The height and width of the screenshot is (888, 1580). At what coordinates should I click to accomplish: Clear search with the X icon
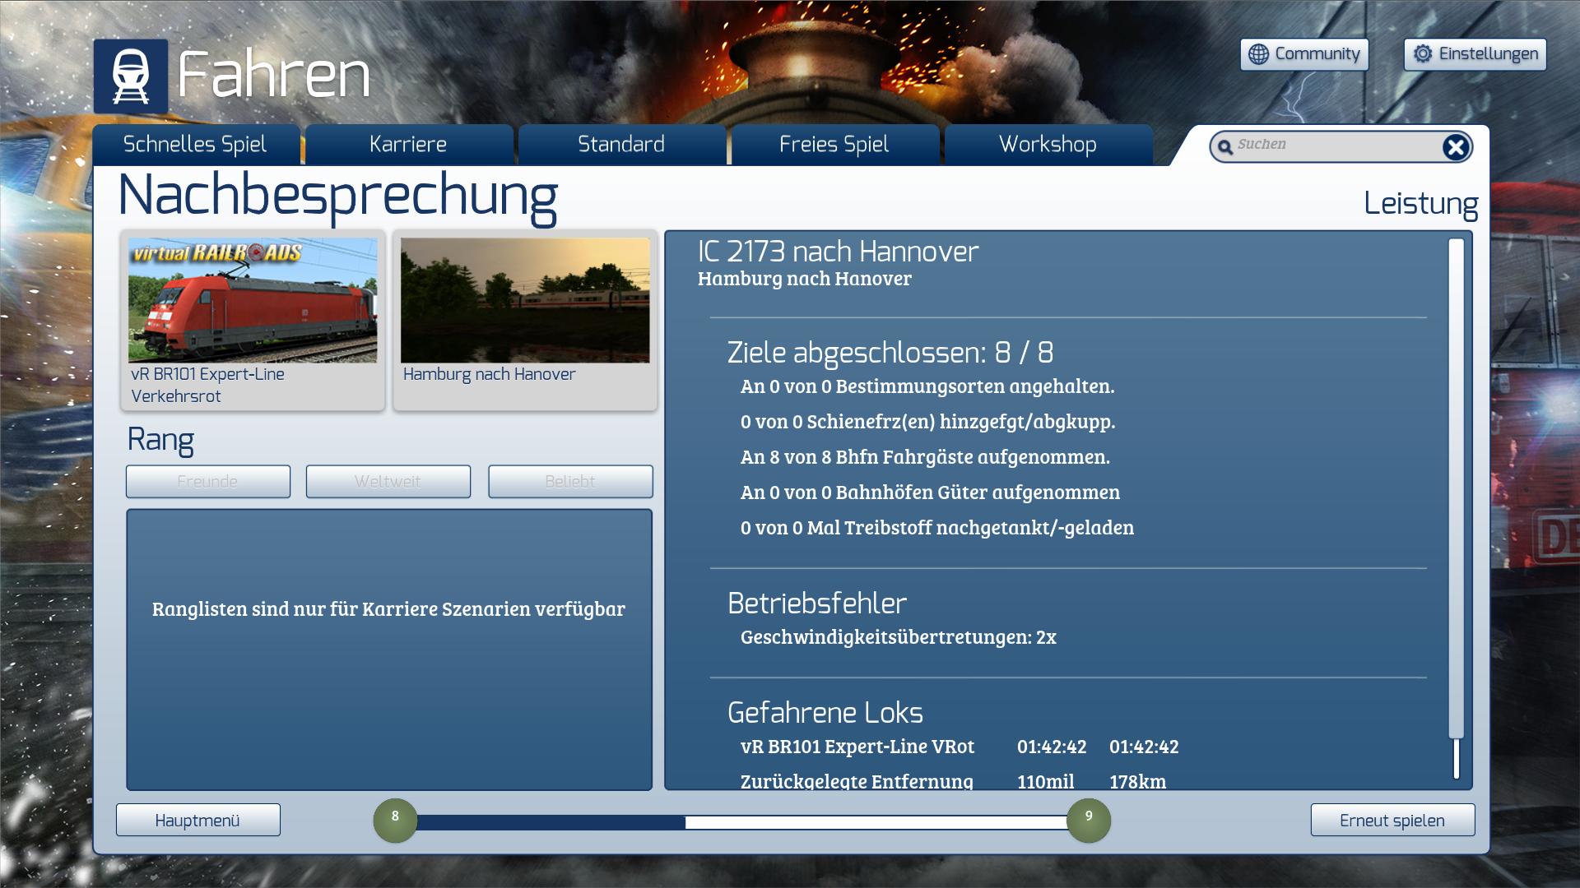tap(1455, 147)
